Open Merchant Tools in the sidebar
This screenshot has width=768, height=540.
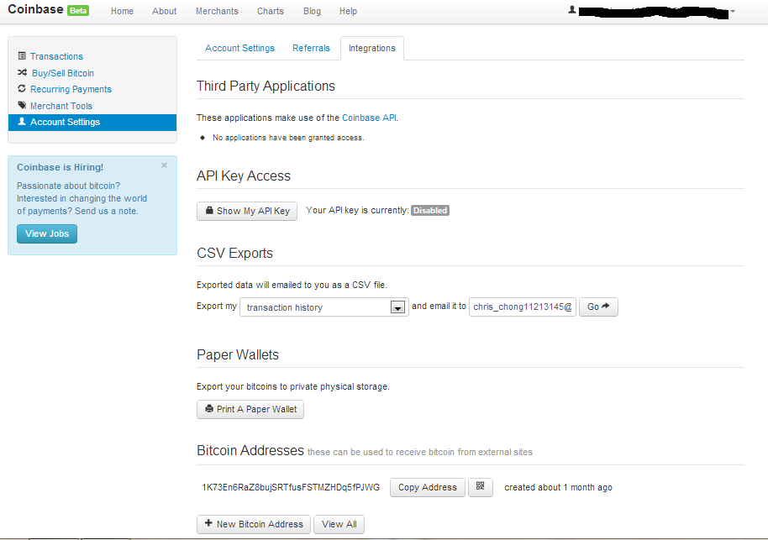click(61, 106)
